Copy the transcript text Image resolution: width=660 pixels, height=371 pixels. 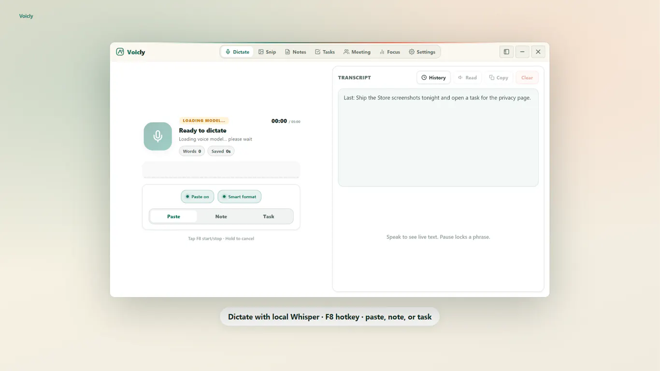(499, 77)
